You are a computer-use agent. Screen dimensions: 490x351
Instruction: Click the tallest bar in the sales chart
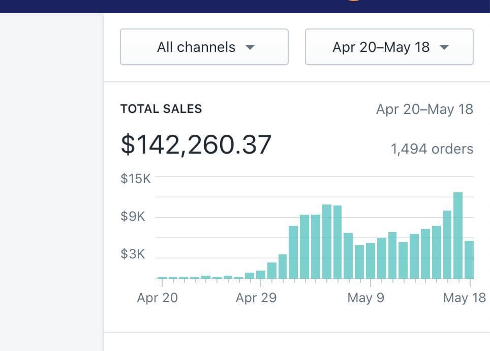point(458,235)
